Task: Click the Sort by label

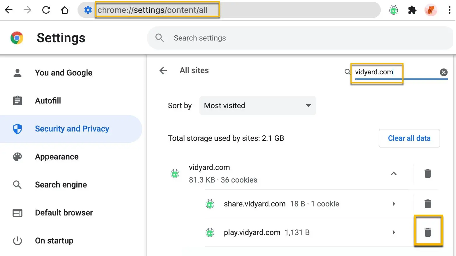Action: pos(180,106)
